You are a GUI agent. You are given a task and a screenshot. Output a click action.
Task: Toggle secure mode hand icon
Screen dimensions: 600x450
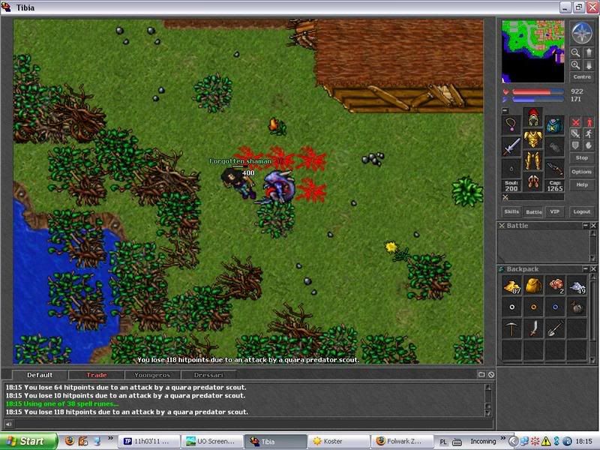click(x=589, y=145)
